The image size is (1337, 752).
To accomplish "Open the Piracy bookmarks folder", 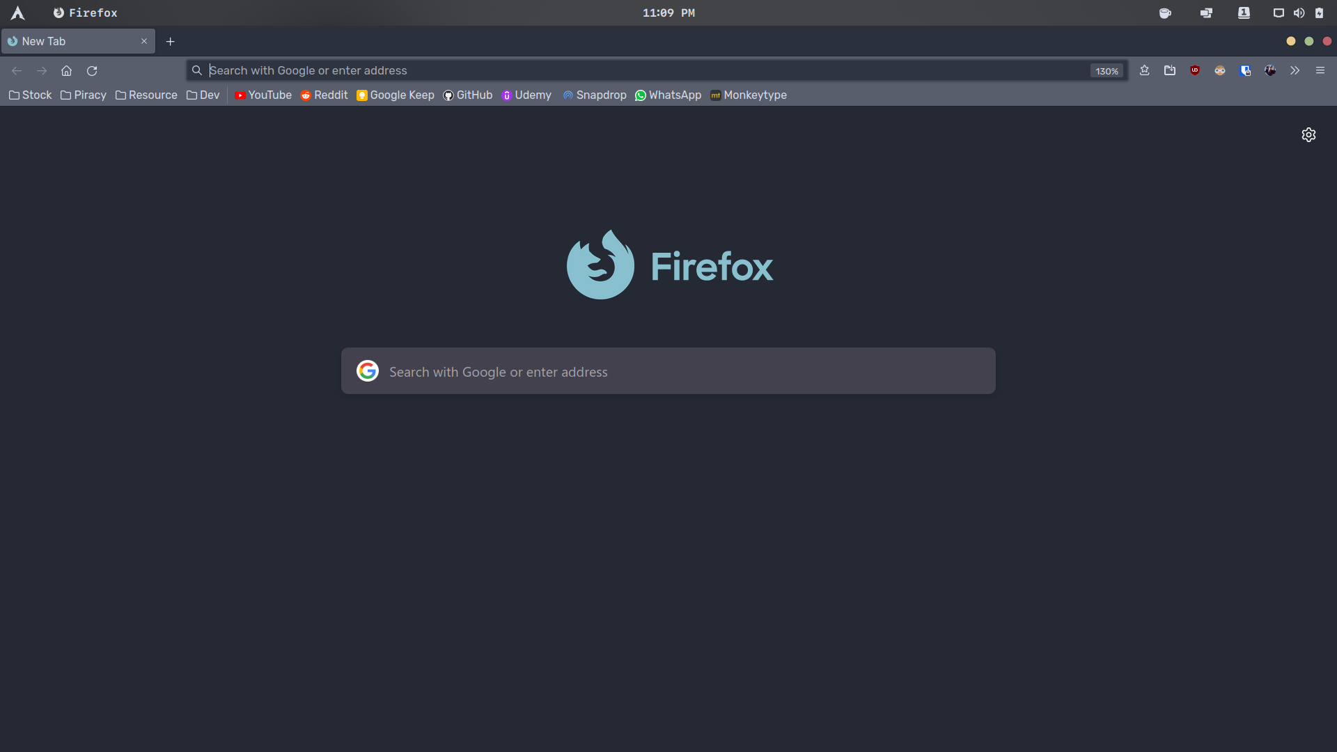I will pyautogui.click(x=83, y=95).
